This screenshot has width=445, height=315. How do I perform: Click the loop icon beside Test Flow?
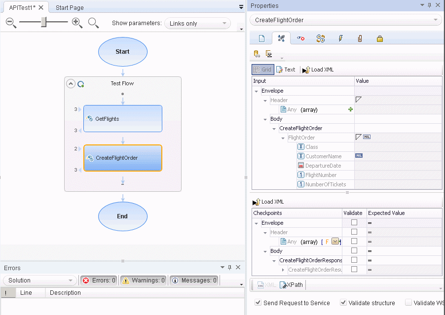click(81, 84)
